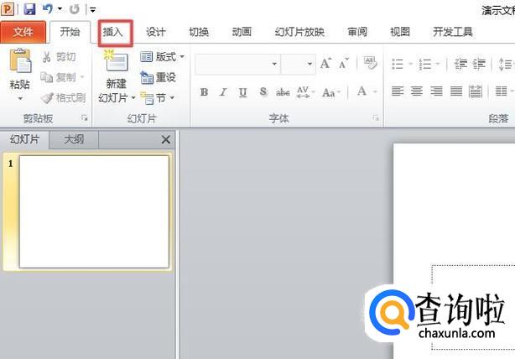Expand the 新建幻灯片 layout dropdown arrow
Screen dimensions: 515x359
133,98
